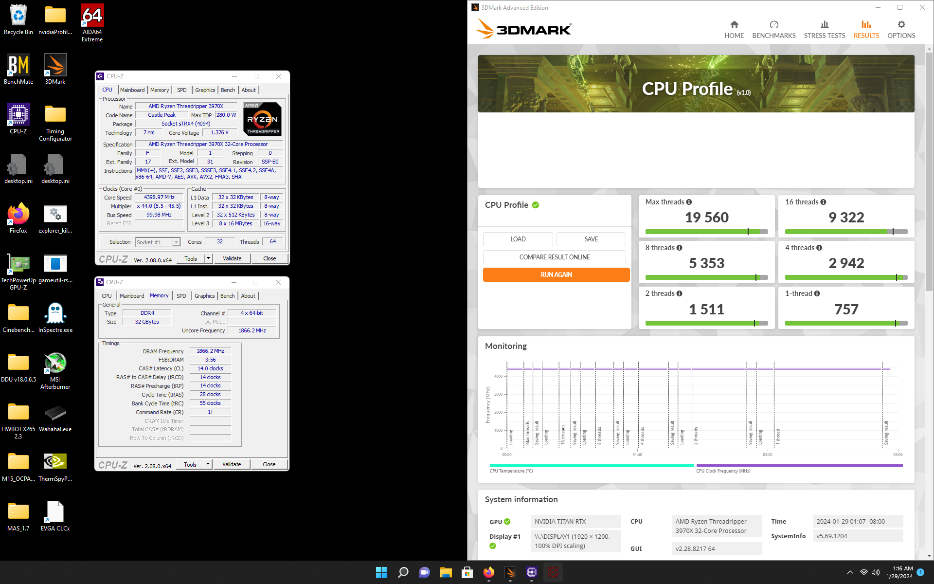934x584 pixels.
Task: Open Microsoft Store from taskbar
Action: pos(467,572)
